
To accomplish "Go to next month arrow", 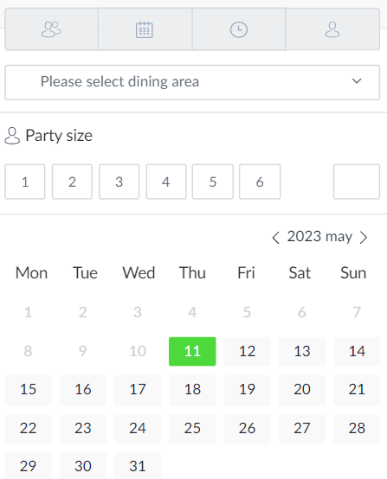I will [364, 238].
